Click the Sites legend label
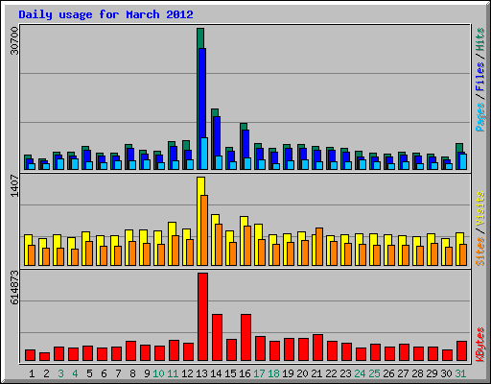The image size is (491, 384). click(x=479, y=252)
